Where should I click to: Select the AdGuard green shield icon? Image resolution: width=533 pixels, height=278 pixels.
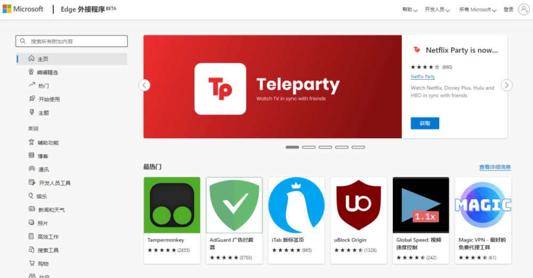[234, 205]
